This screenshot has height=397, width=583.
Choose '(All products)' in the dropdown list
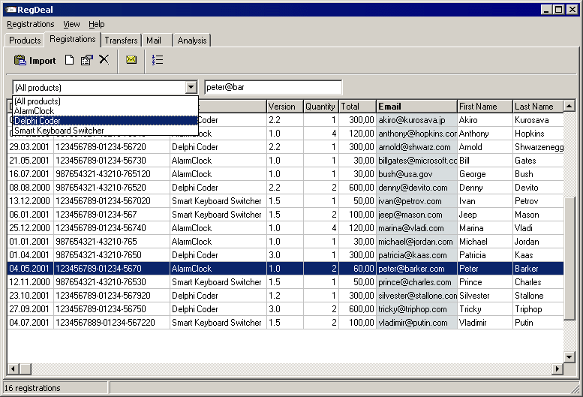click(x=105, y=101)
